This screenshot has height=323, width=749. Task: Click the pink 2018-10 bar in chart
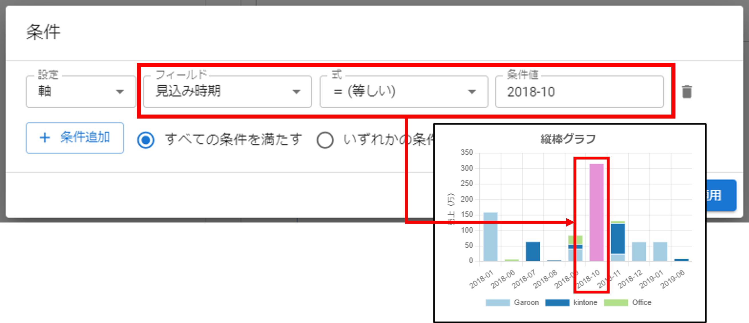click(x=596, y=212)
